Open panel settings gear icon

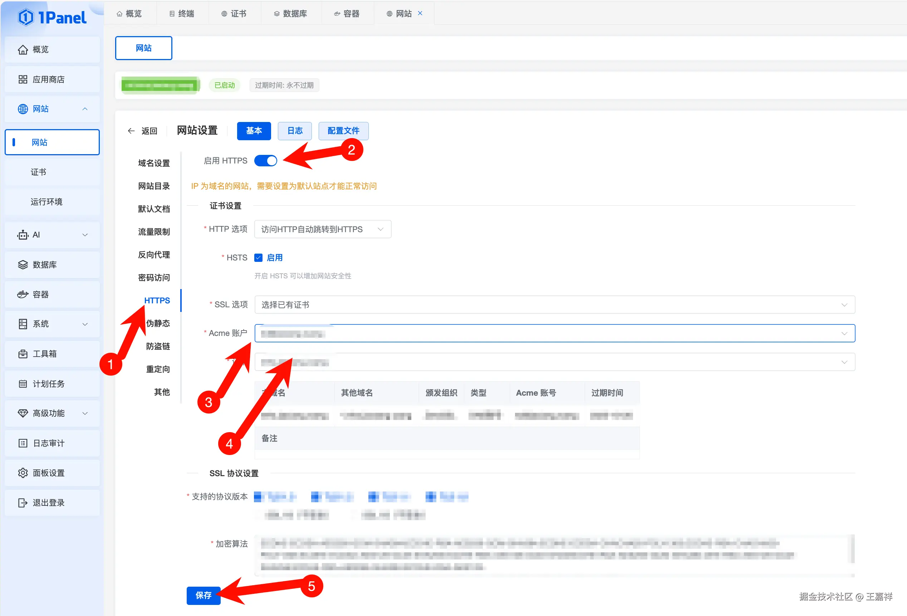23,473
